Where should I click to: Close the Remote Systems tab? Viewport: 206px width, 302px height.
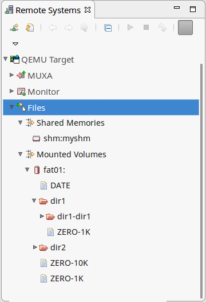coord(88,10)
